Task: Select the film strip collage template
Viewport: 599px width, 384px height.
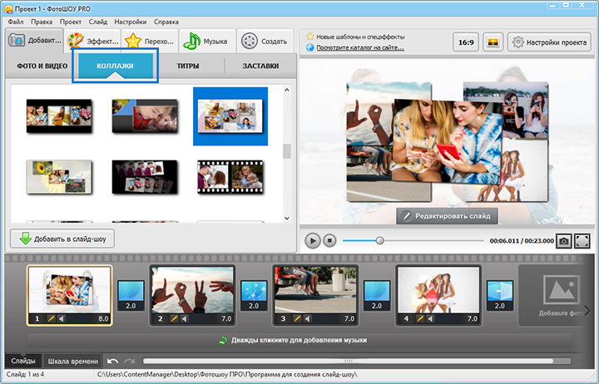Action: click(230, 177)
